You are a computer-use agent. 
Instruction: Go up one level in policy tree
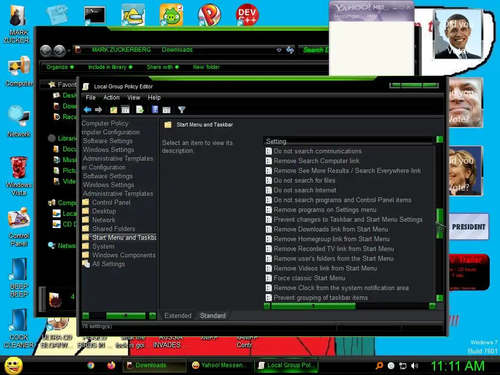click(x=113, y=110)
